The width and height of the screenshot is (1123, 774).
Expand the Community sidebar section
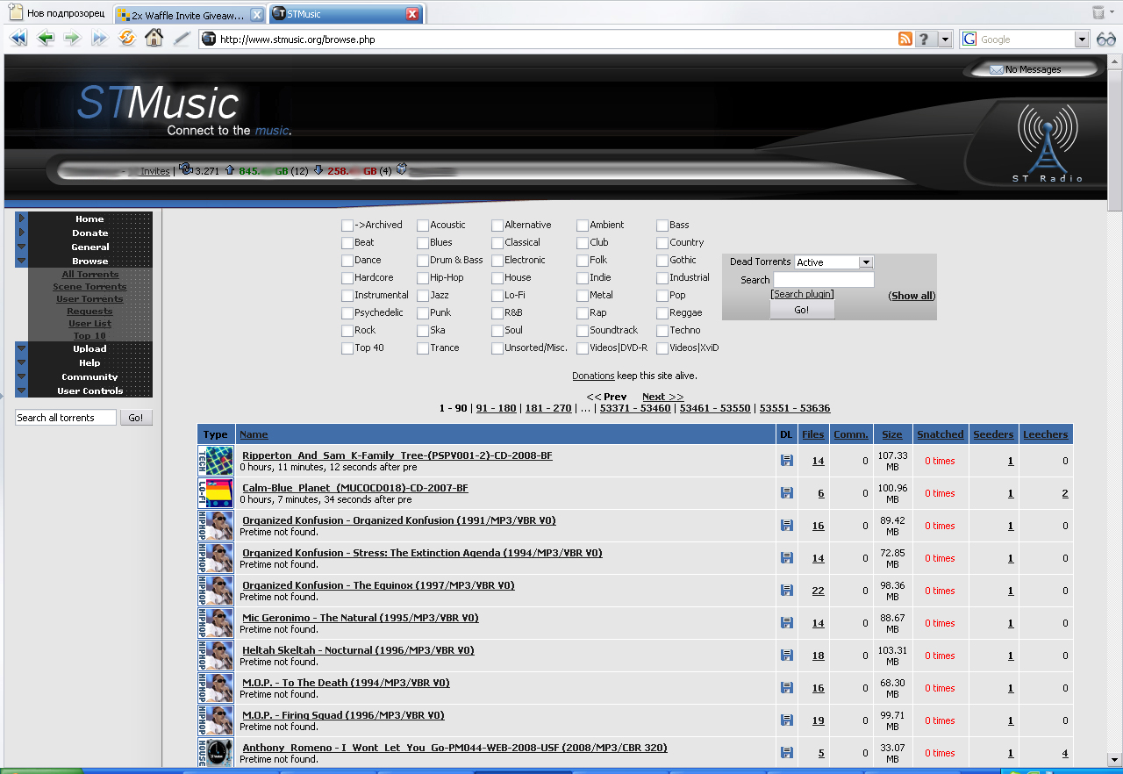22,376
